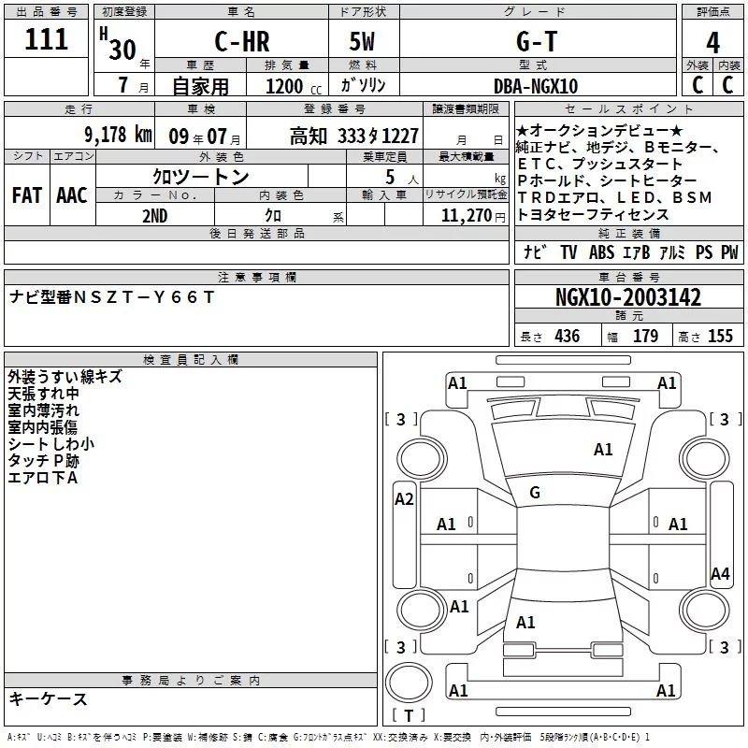
Task: Select transmission type FAT
Action: point(27,195)
